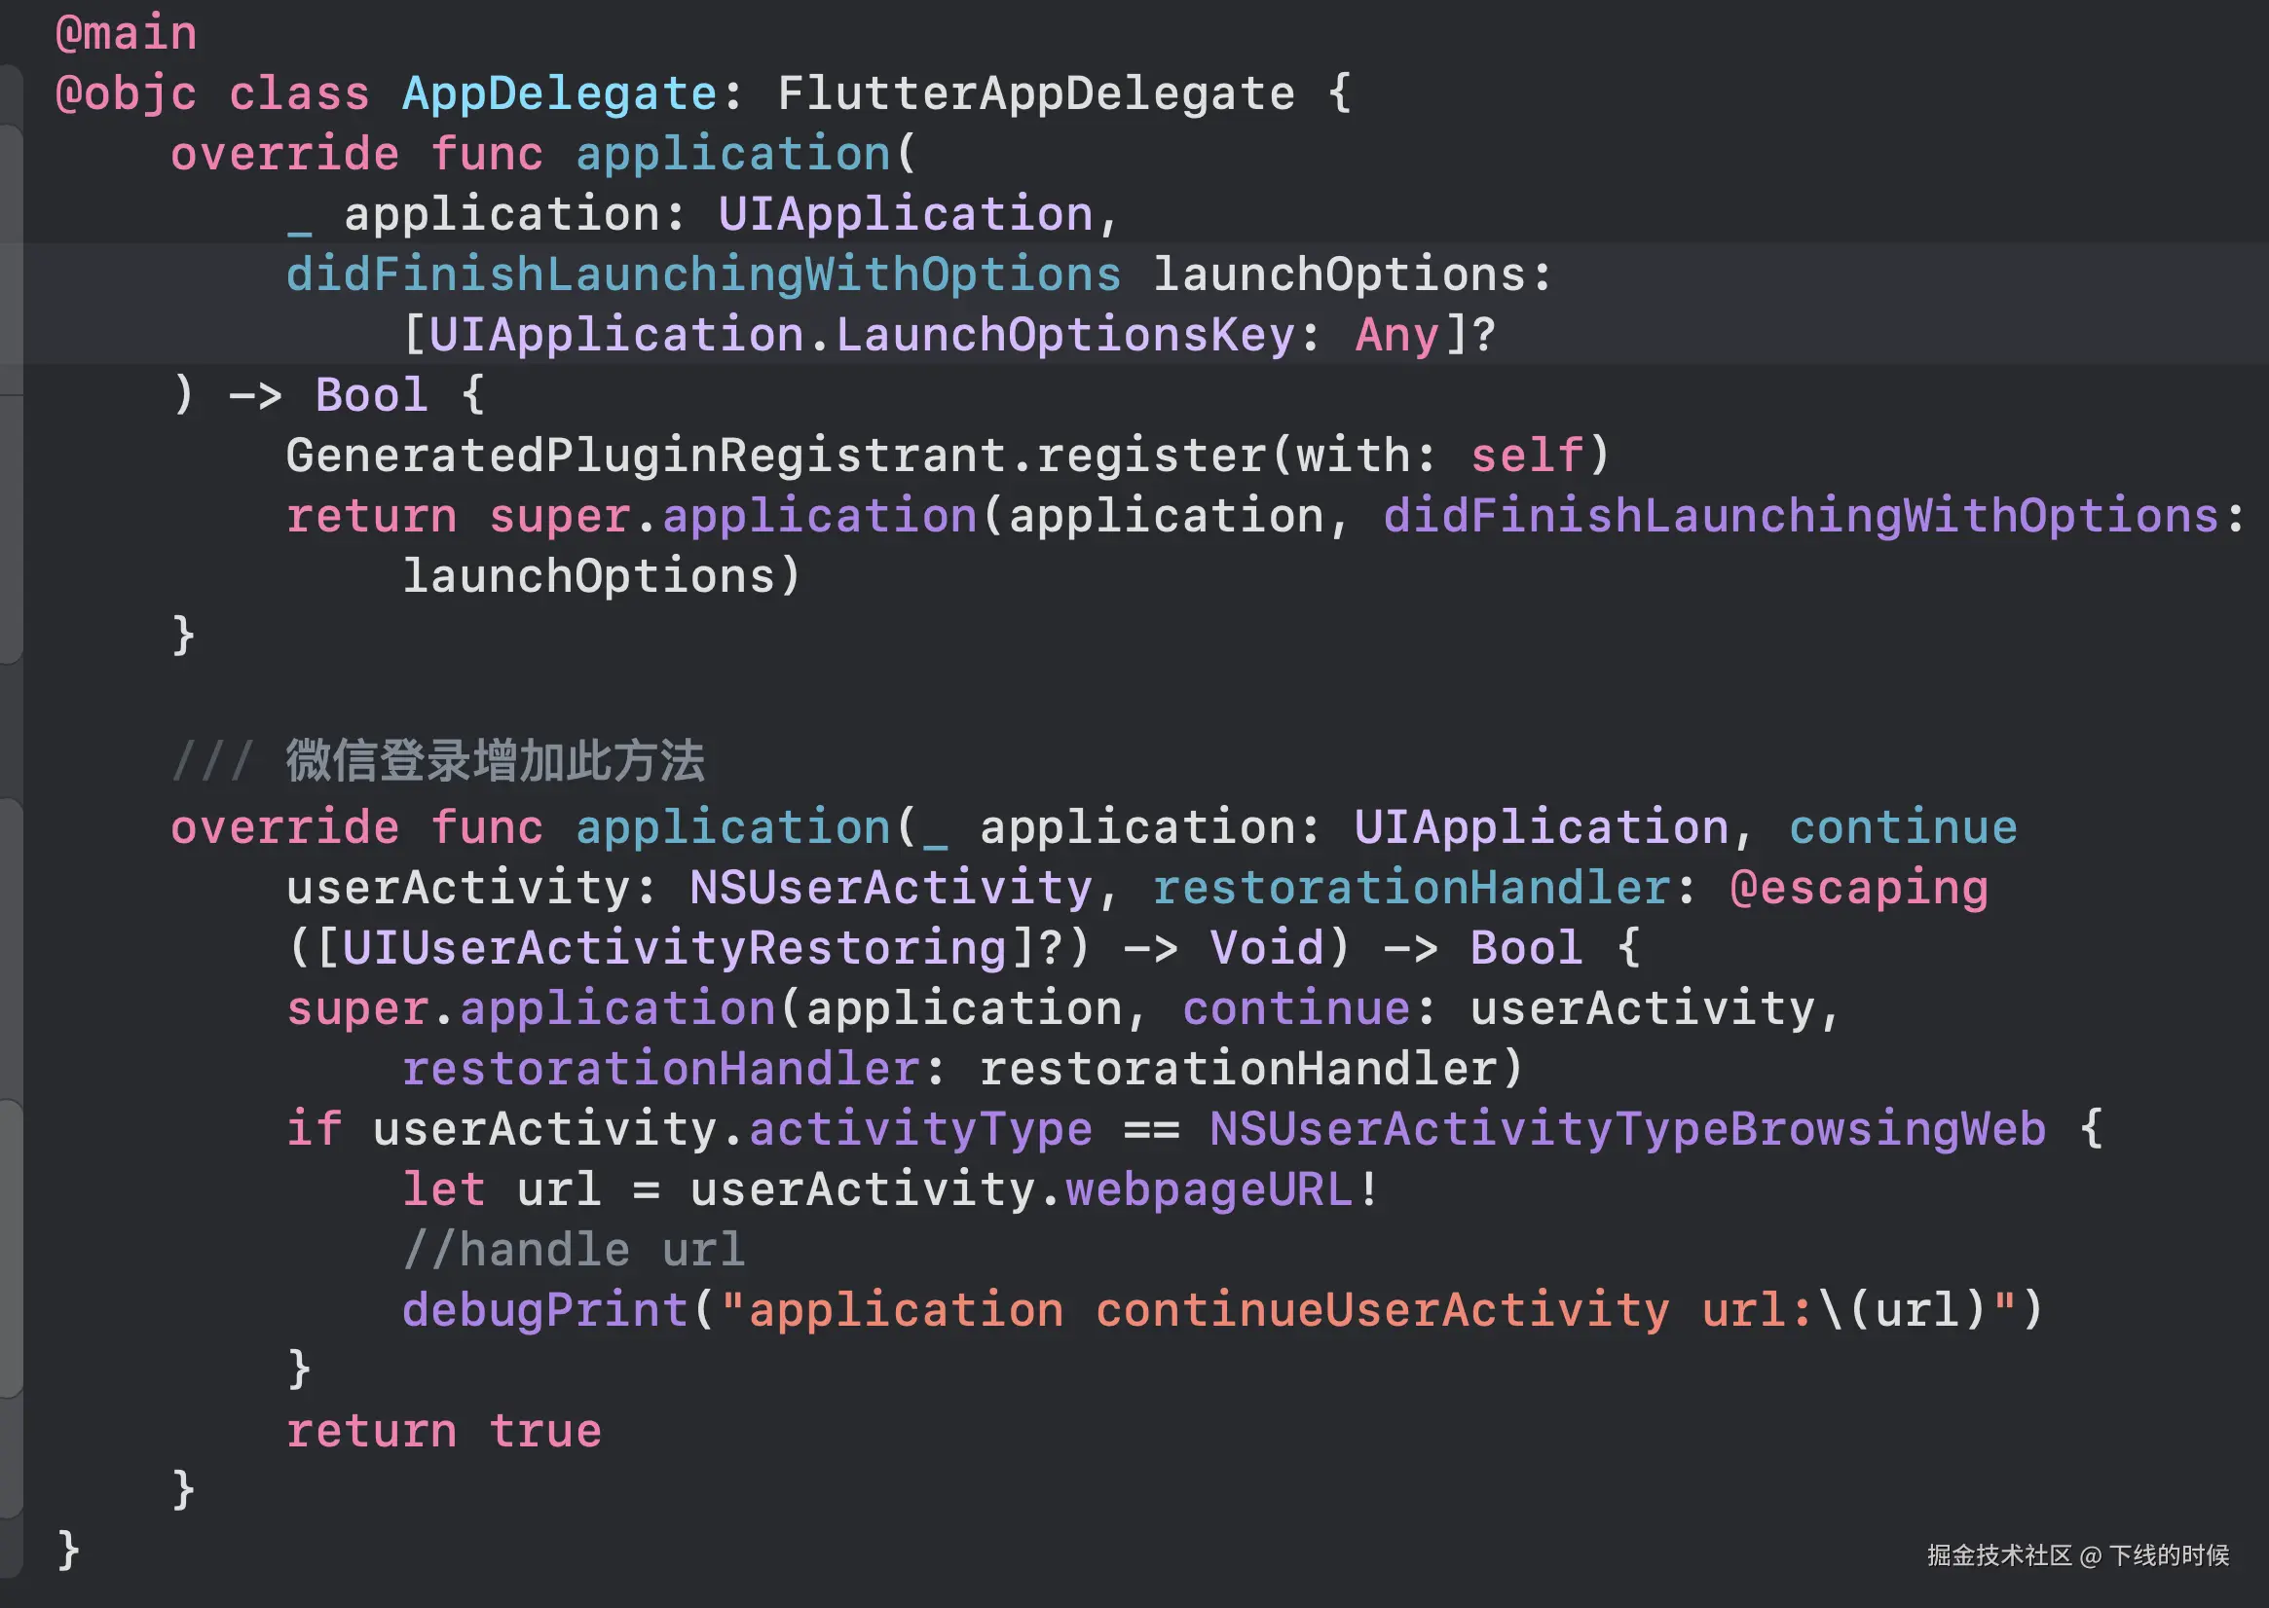The height and width of the screenshot is (1608, 2269).
Task: Click the self argument keyword
Action: coord(1526,456)
